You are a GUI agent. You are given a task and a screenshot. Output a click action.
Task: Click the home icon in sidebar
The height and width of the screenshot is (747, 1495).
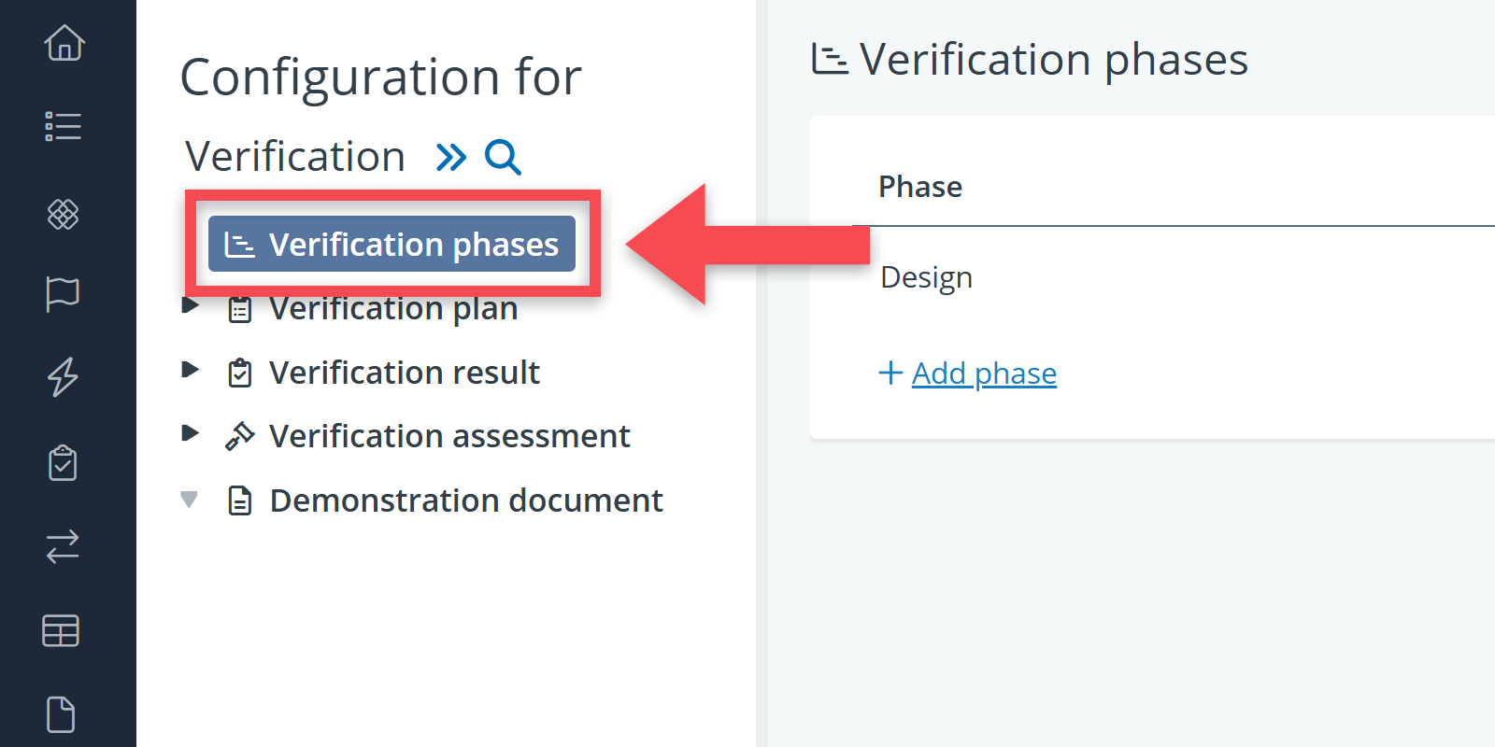point(64,43)
